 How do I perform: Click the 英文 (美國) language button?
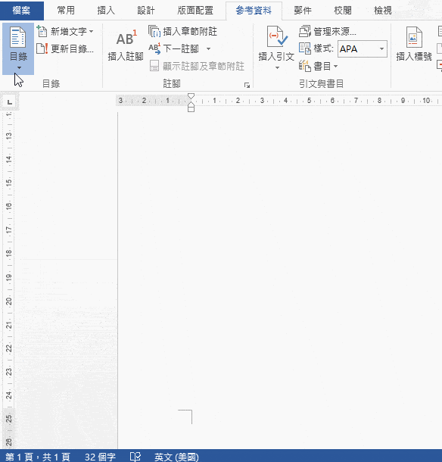click(176, 457)
